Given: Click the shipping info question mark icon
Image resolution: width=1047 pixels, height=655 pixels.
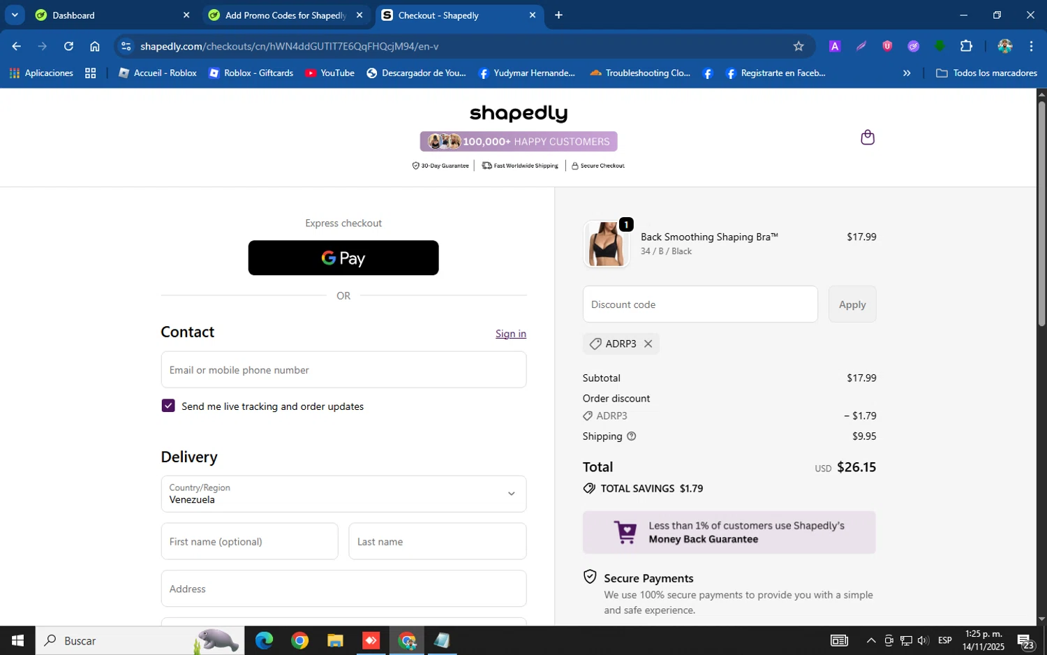Looking at the screenshot, I should pyautogui.click(x=632, y=436).
